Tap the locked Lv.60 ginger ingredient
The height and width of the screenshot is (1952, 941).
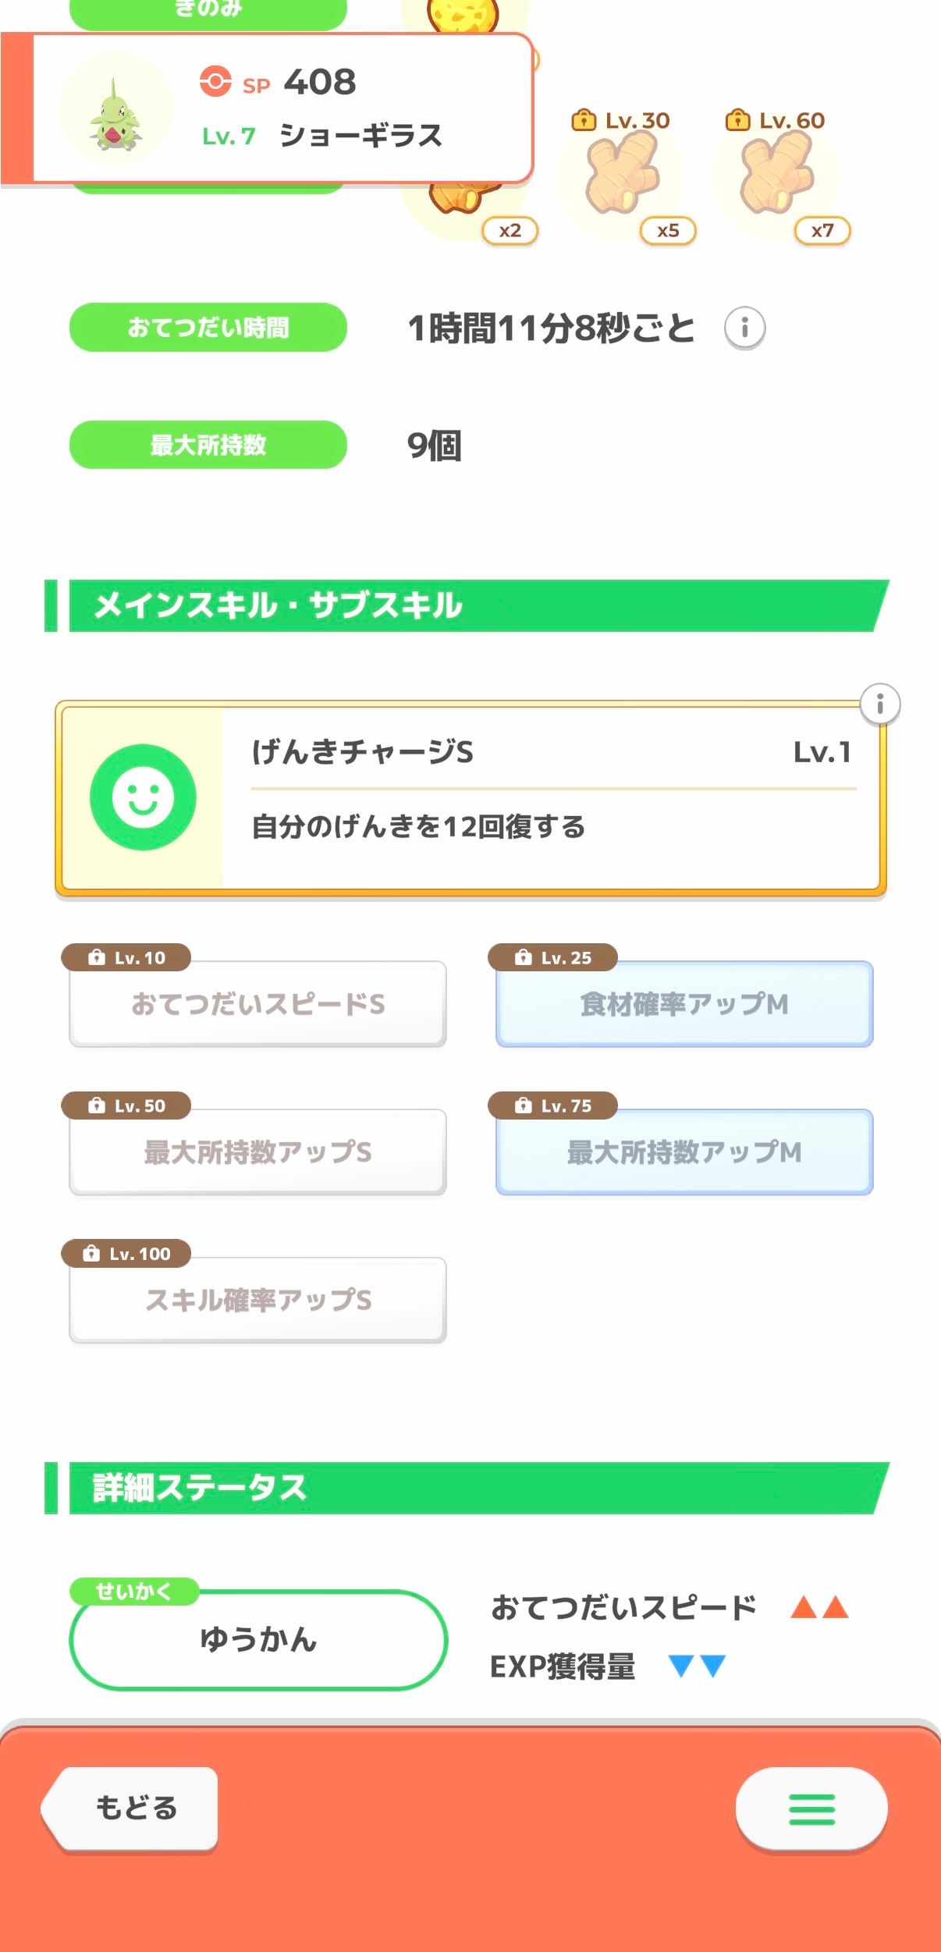(776, 176)
